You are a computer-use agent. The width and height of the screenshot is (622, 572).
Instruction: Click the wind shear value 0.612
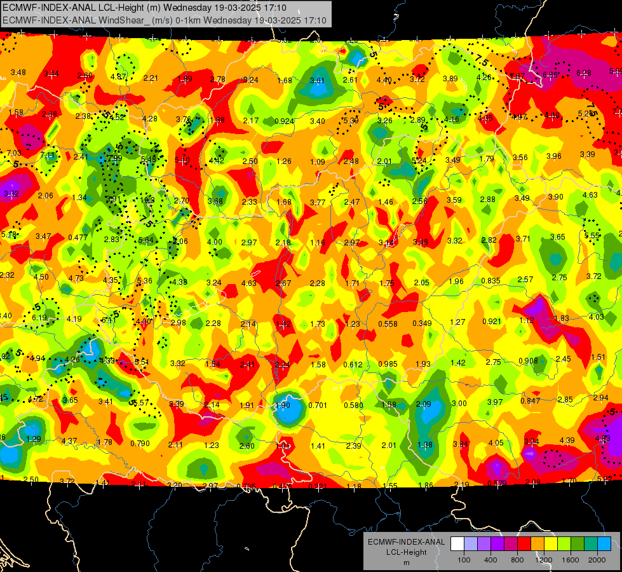(353, 364)
